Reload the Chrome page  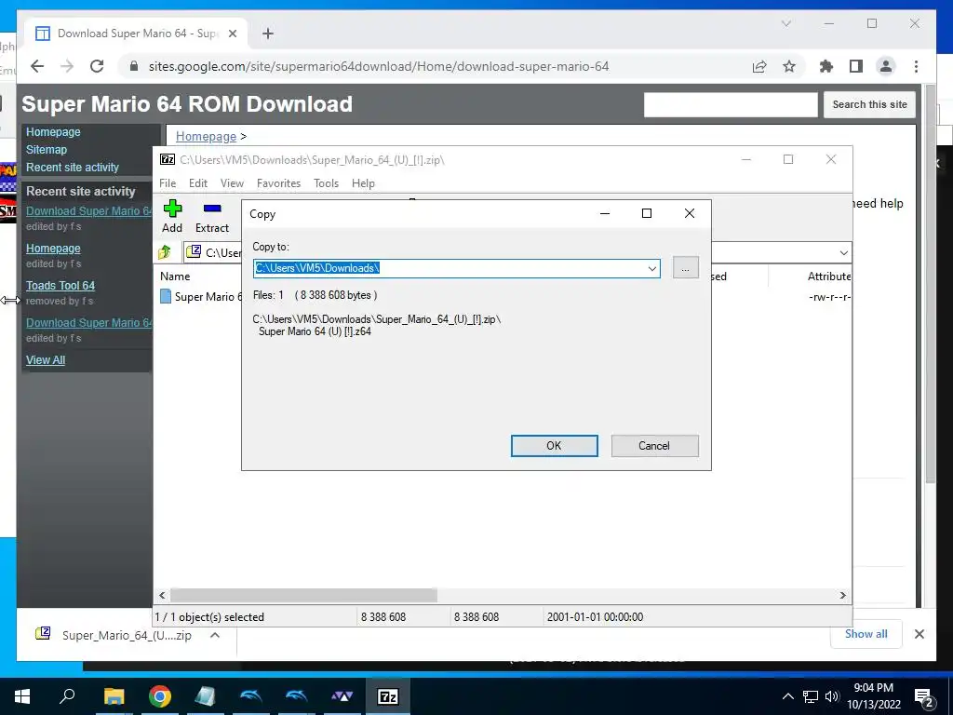click(97, 66)
